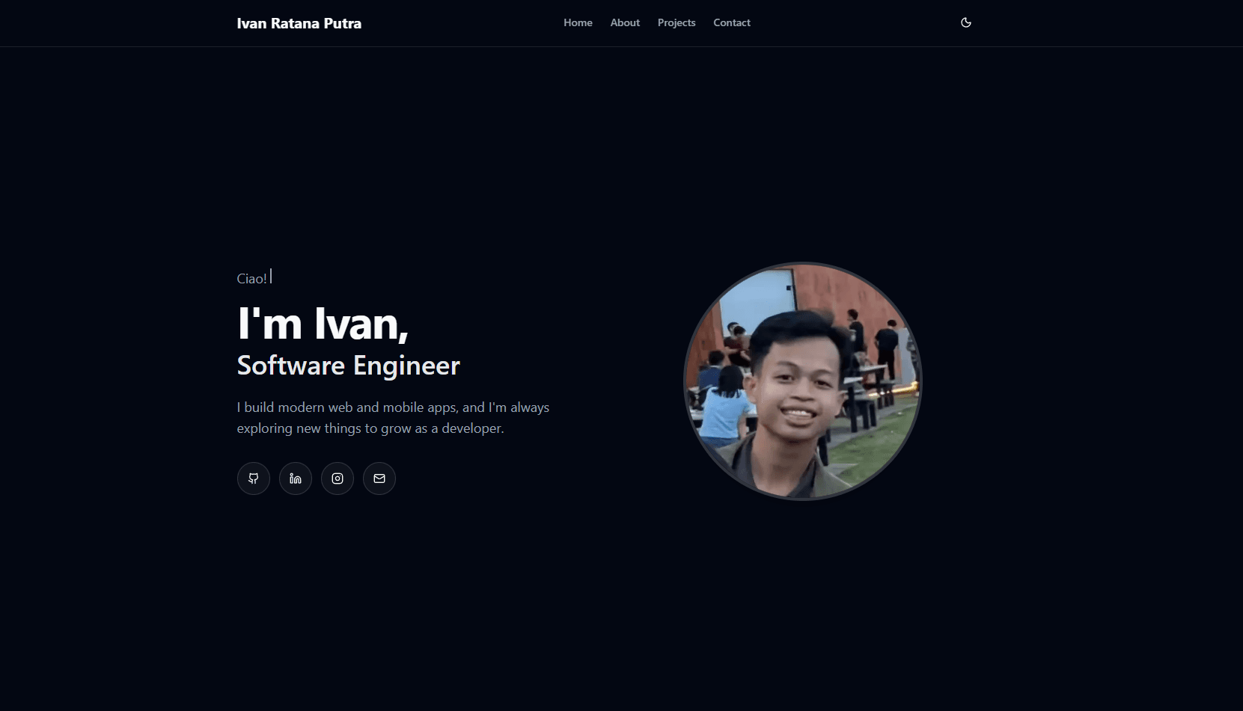Select the Home navigation item
Screen dimensions: 1243x711
coord(578,22)
